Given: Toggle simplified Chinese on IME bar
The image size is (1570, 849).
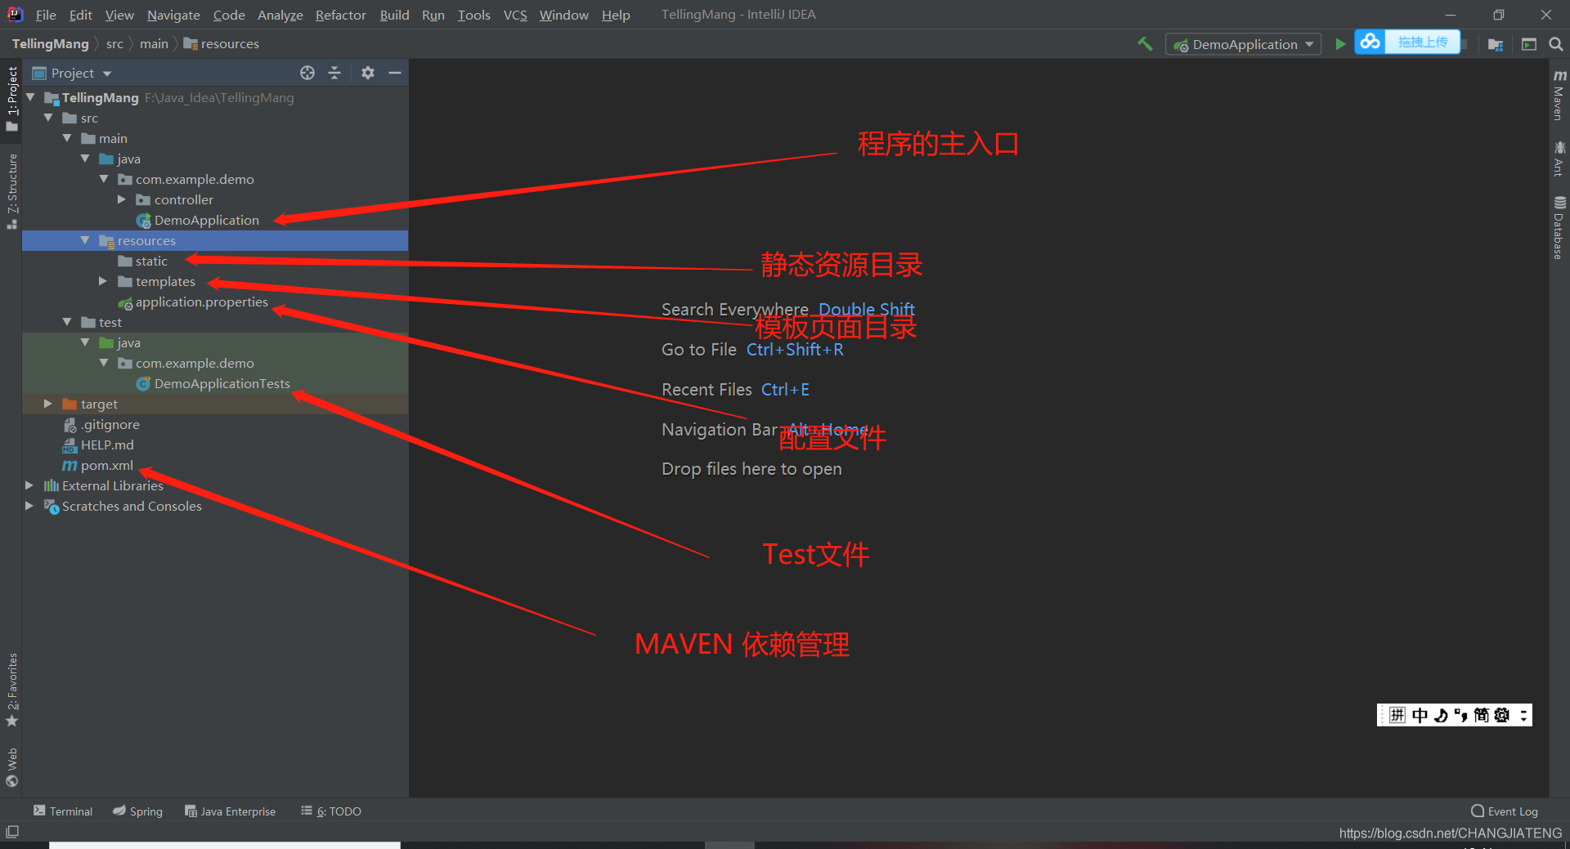Looking at the screenshot, I should 1481,715.
